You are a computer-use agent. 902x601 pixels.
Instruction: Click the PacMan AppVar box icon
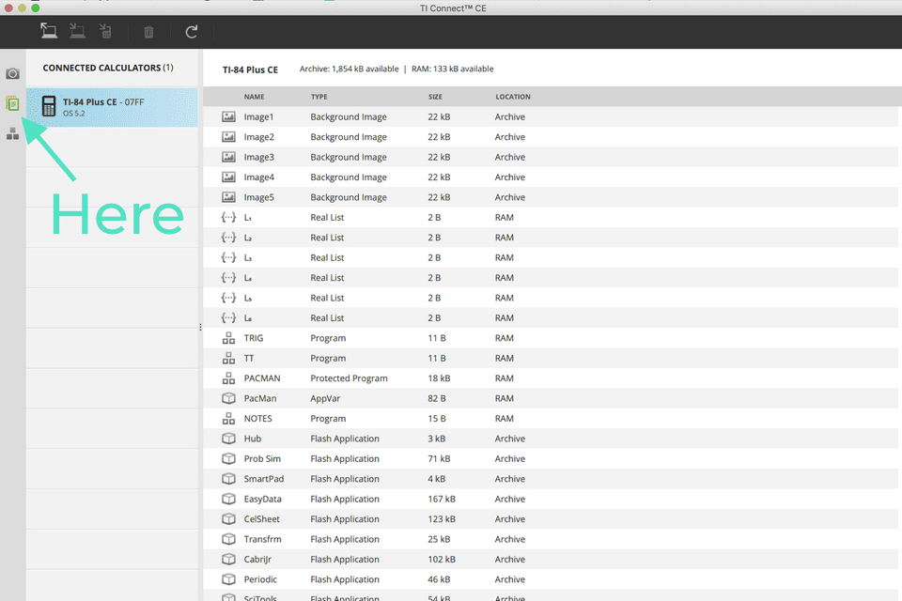(228, 398)
